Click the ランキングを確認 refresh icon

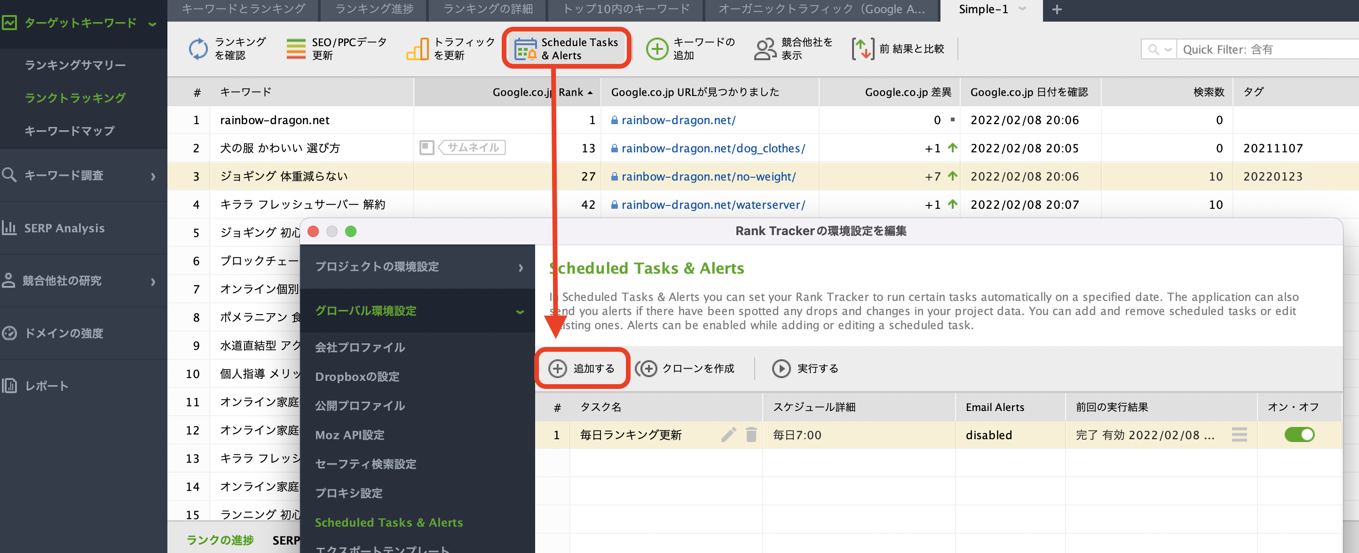click(x=198, y=48)
